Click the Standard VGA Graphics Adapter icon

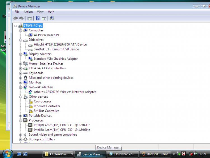click(31, 59)
